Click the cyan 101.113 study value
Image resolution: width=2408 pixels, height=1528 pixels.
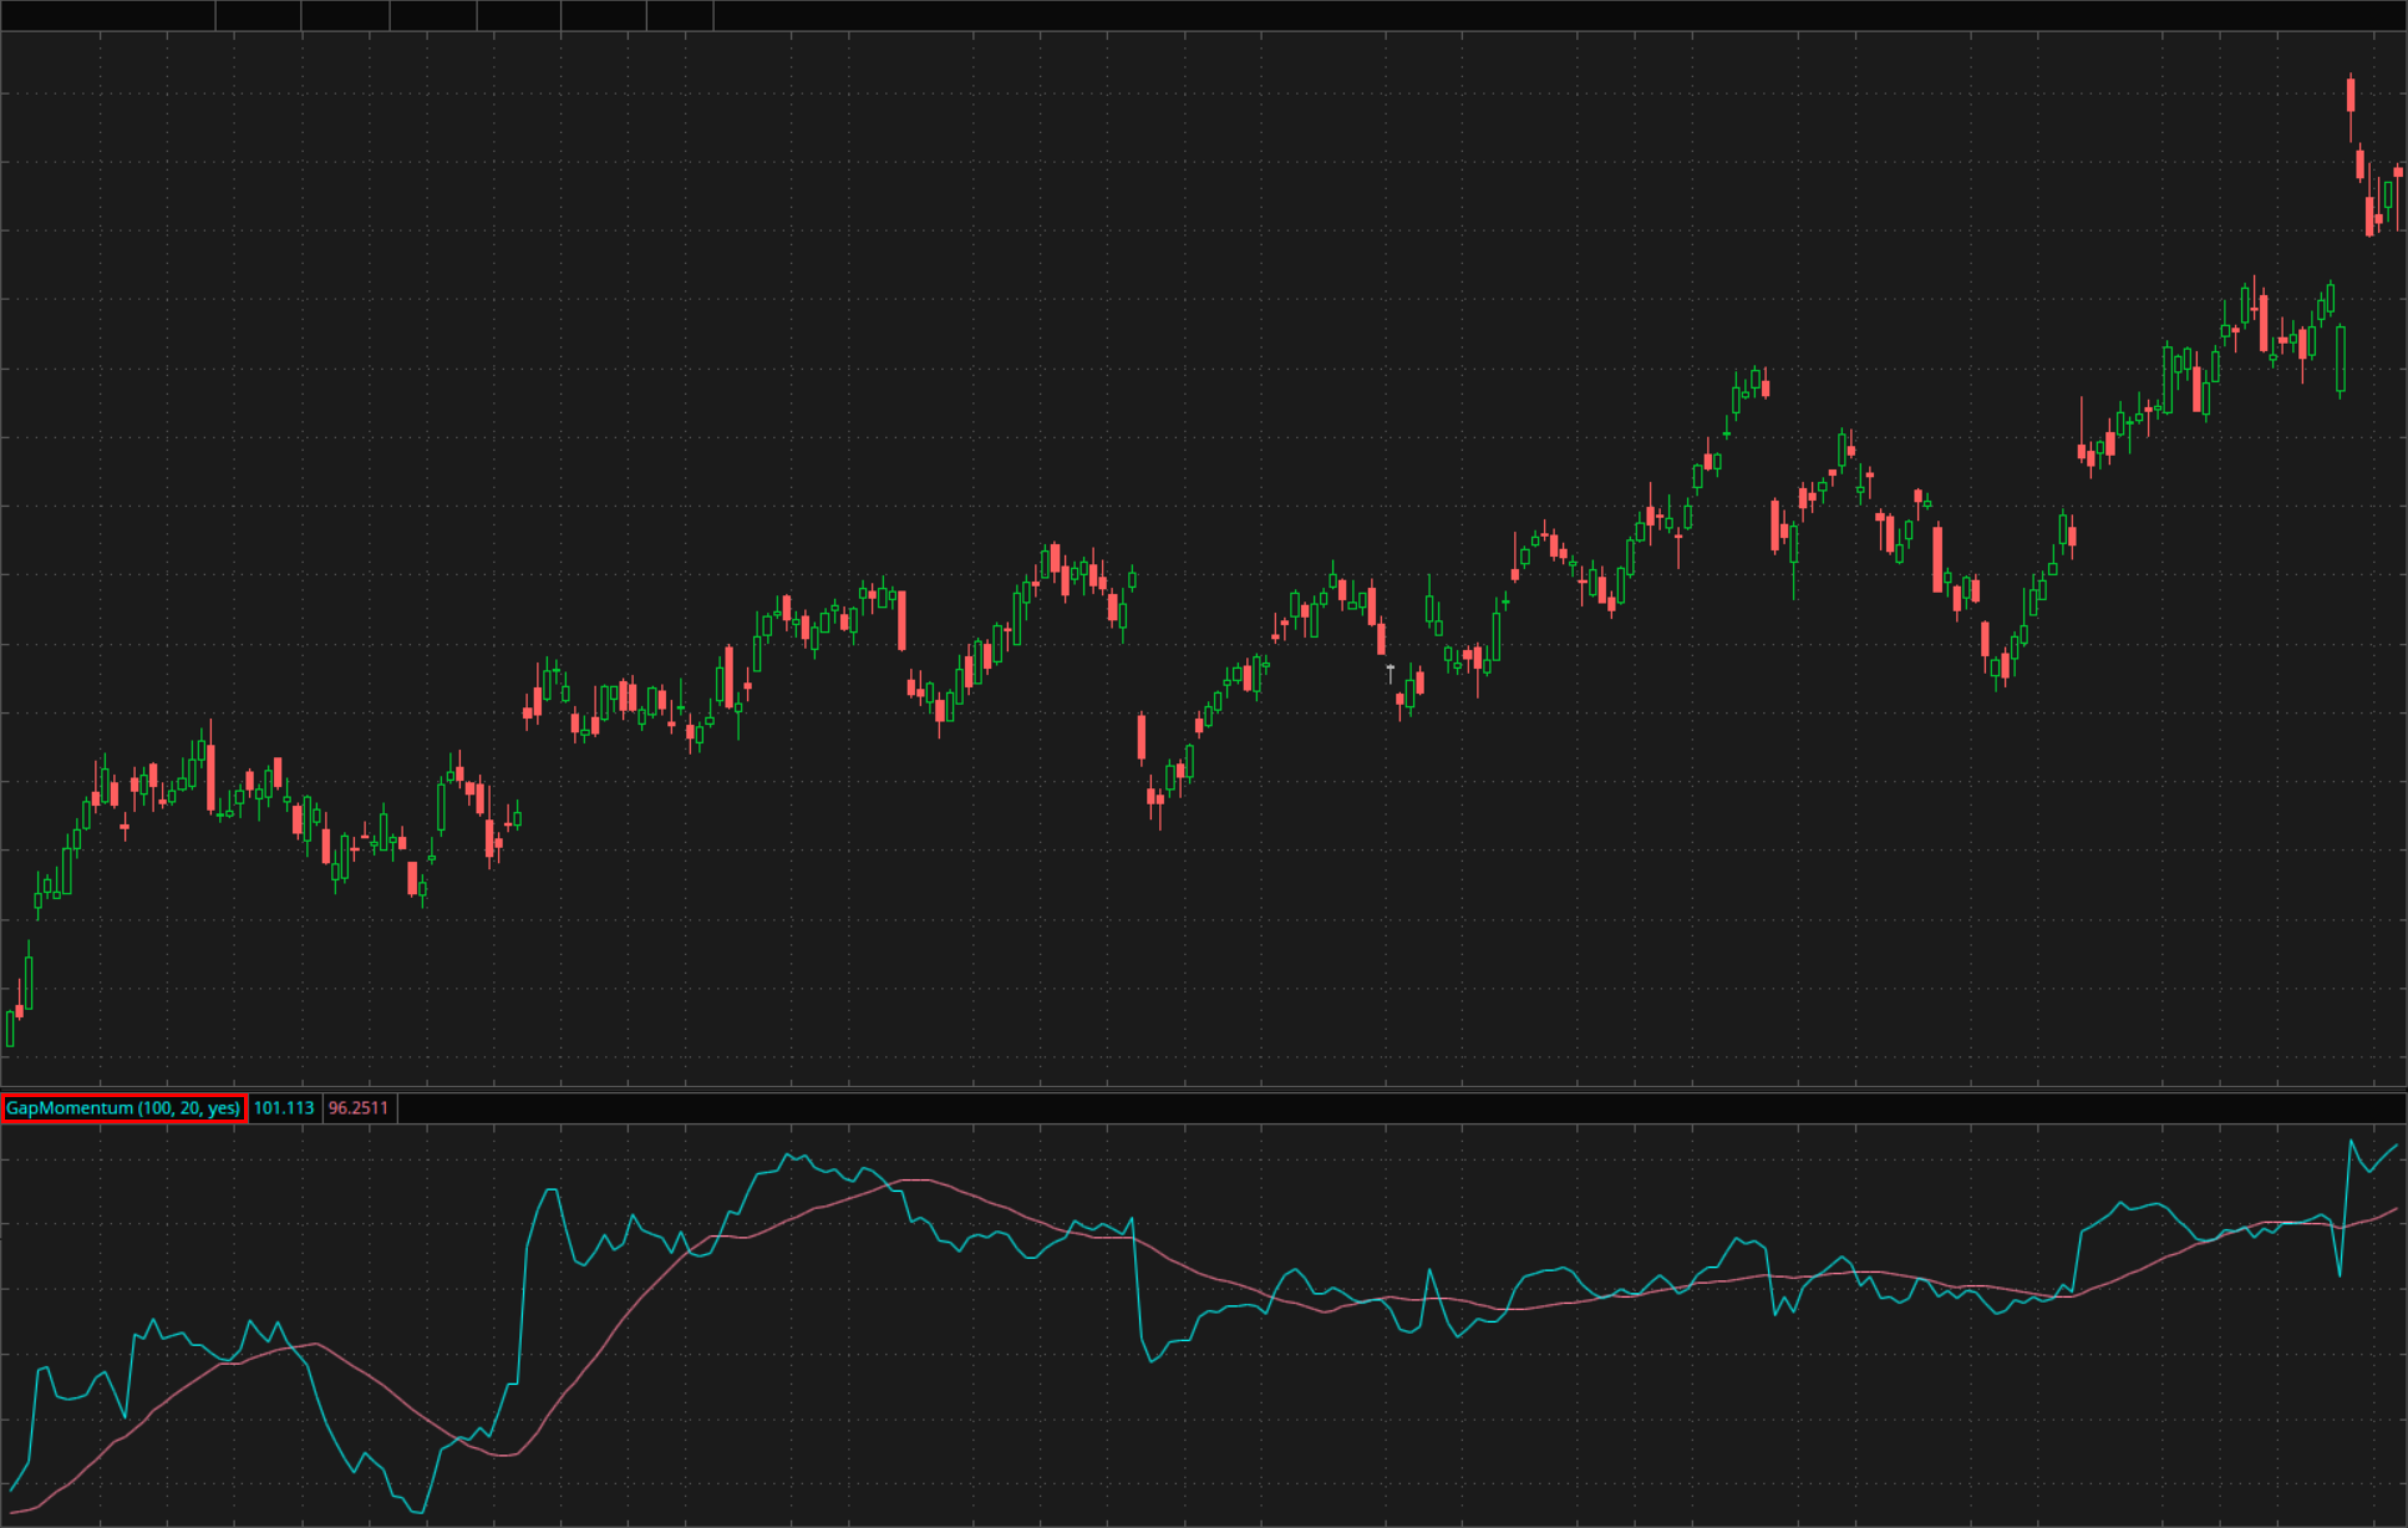[x=284, y=1108]
